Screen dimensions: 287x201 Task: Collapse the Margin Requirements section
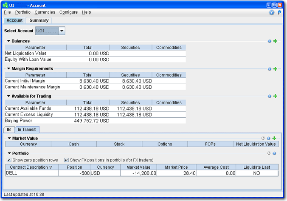pyautogui.click(x=8, y=68)
